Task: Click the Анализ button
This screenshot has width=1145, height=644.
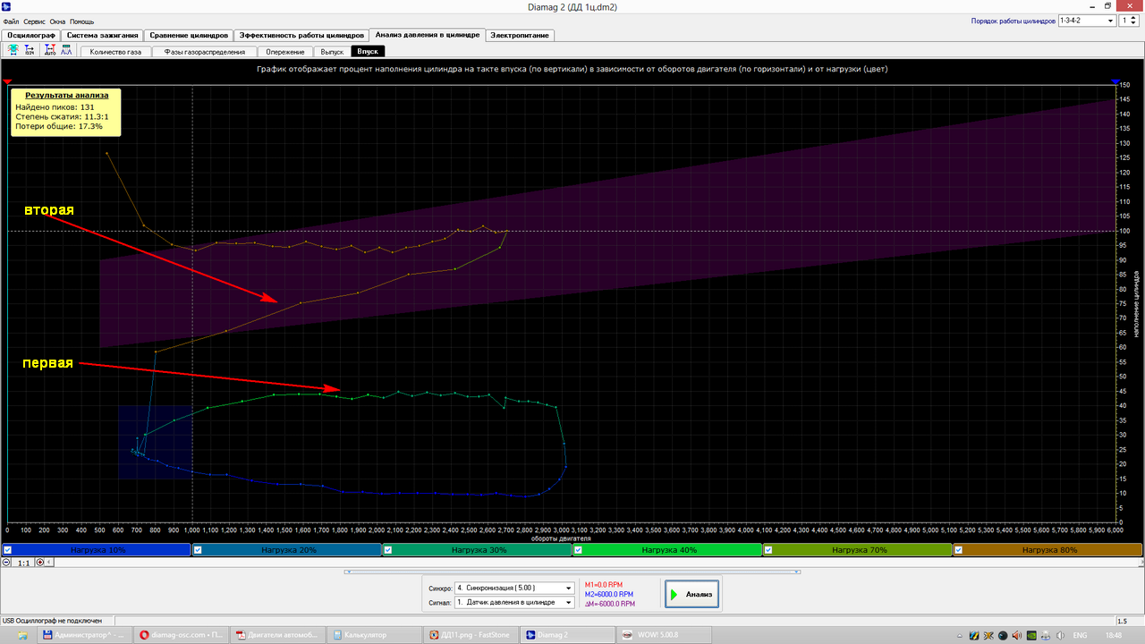Action: click(x=691, y=594)
